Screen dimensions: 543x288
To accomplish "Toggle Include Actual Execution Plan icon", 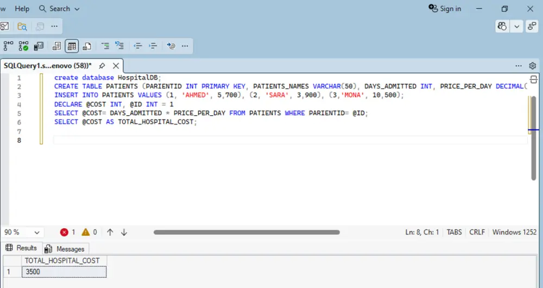I will click(x=23, y=46).
